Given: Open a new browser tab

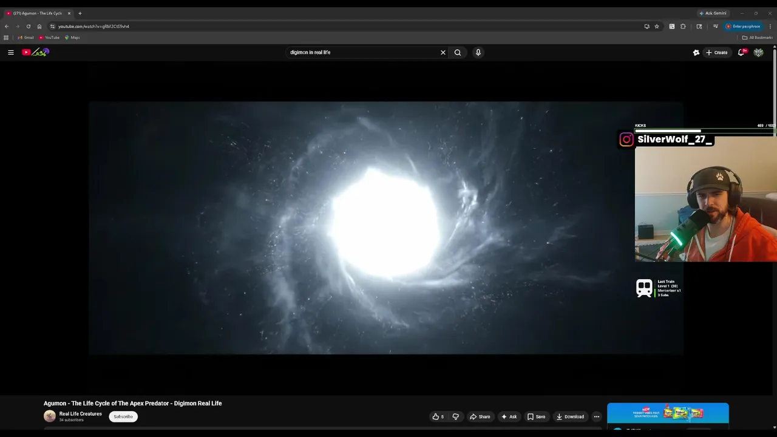Looking at the screenshot, I should 80,13.
